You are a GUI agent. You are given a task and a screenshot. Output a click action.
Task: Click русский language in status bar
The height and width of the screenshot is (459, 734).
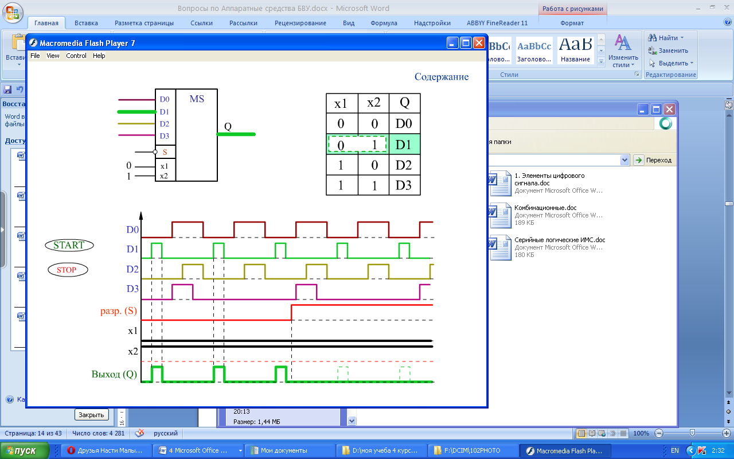tap(165, 433)
